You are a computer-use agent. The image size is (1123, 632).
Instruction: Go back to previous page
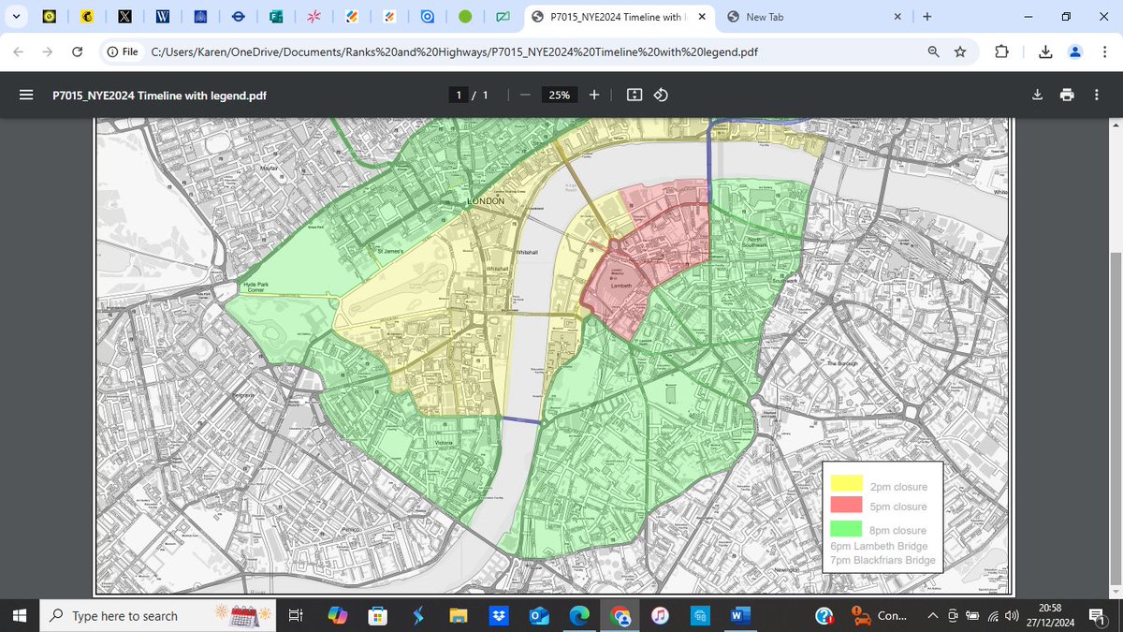pyautogui.click(x=19, y=52)
